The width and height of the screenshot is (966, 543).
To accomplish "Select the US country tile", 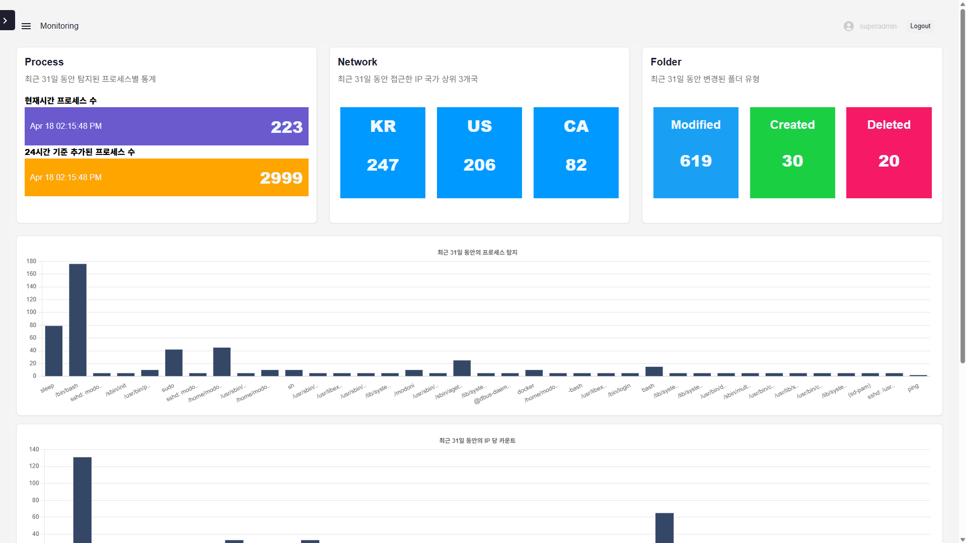I will click(479, 152).
